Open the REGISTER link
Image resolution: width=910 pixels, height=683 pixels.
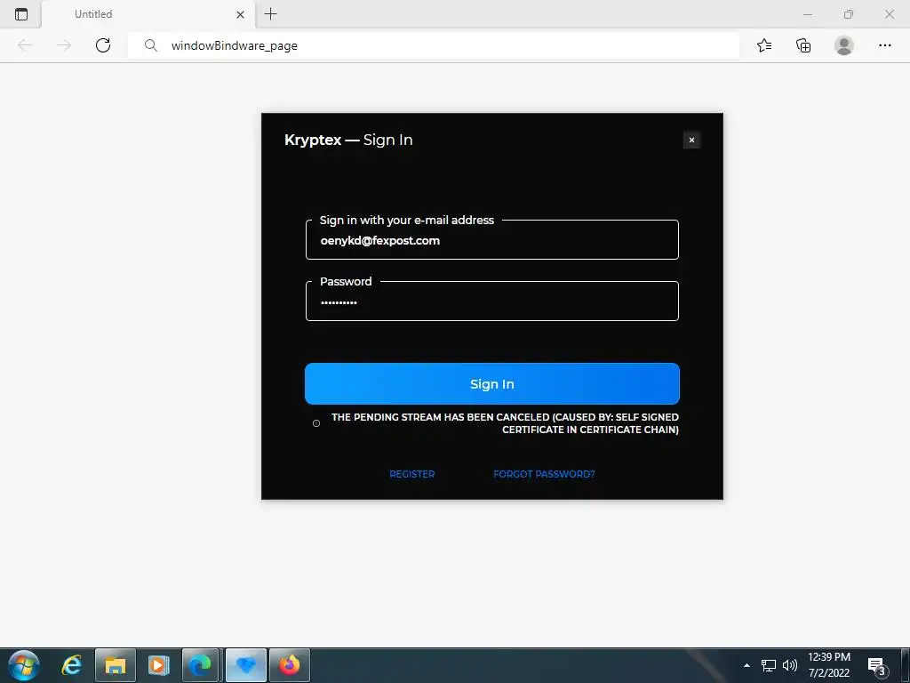[412, 474]
